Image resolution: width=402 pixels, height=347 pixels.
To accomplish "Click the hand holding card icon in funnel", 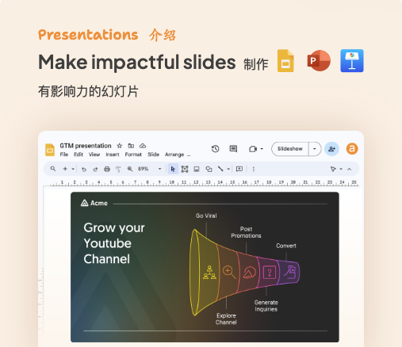I will (x=290, y=272).
